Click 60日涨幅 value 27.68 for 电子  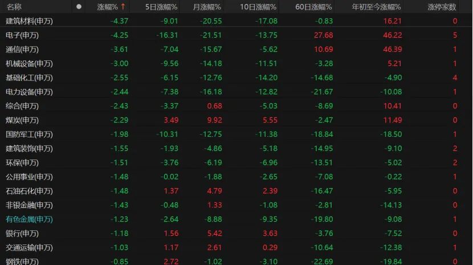pos(323,35)
